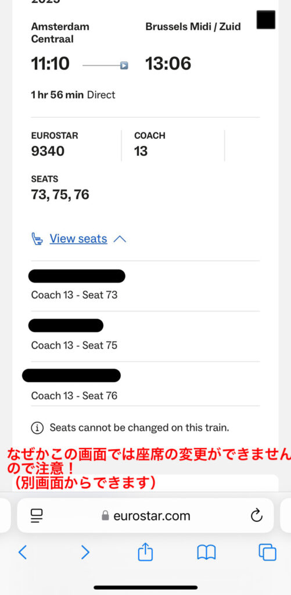
Task: Tap the iOS home indicator bar
Action: [x=146, y=587]
